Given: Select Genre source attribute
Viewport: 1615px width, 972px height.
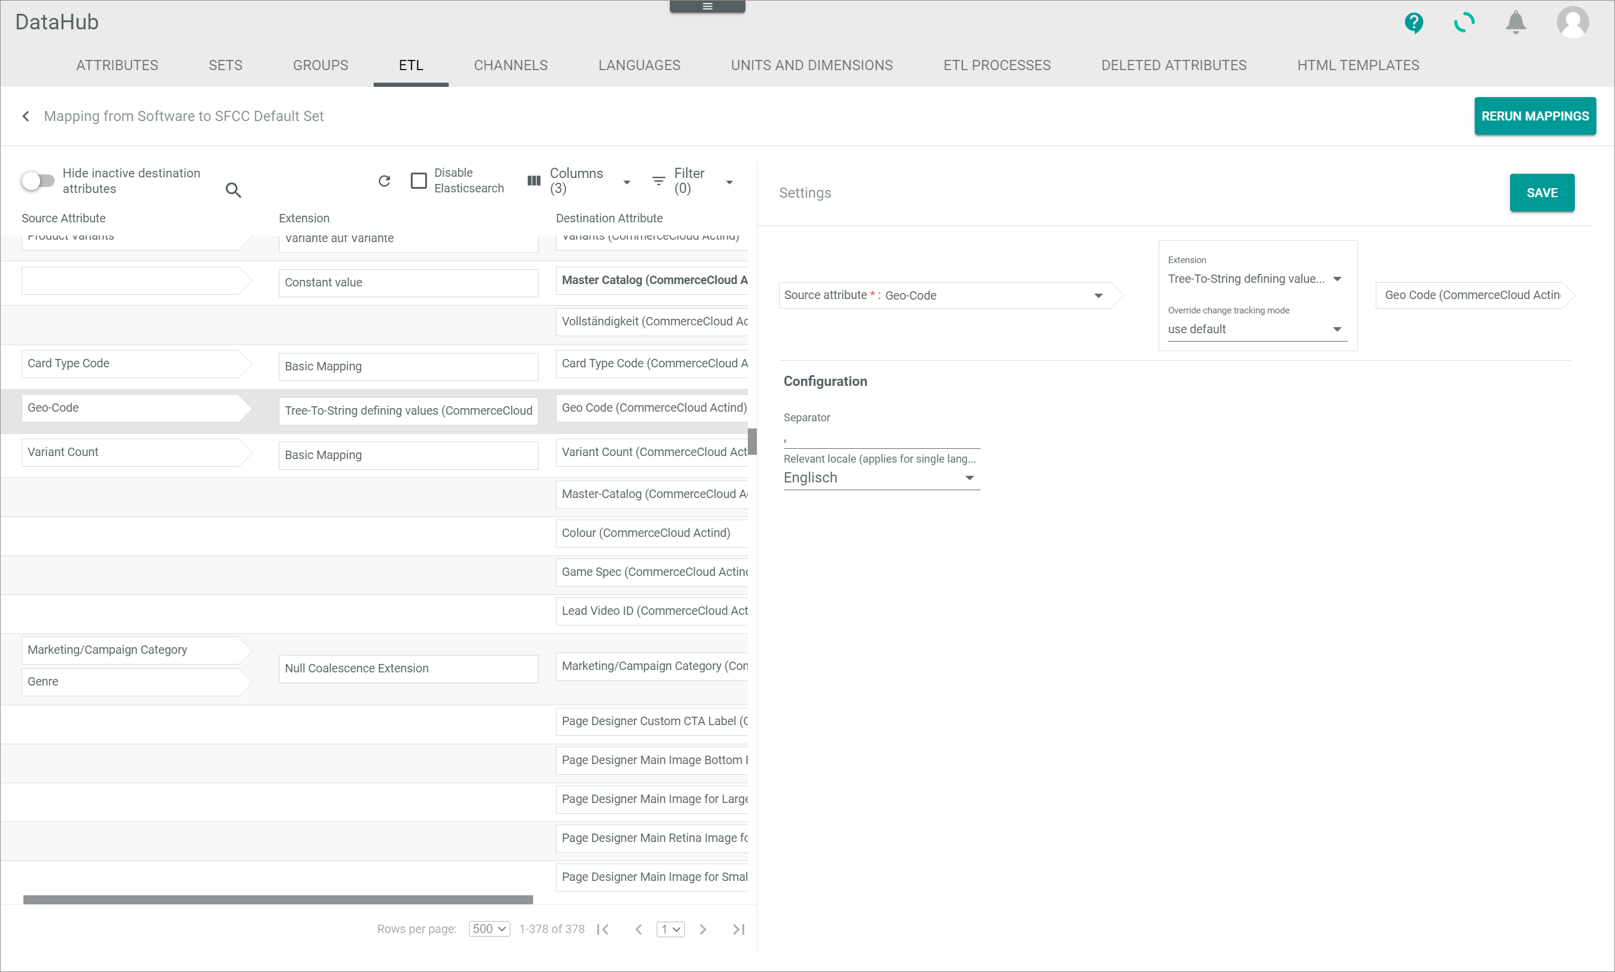Looking at the screenshot, I should 136,682.
